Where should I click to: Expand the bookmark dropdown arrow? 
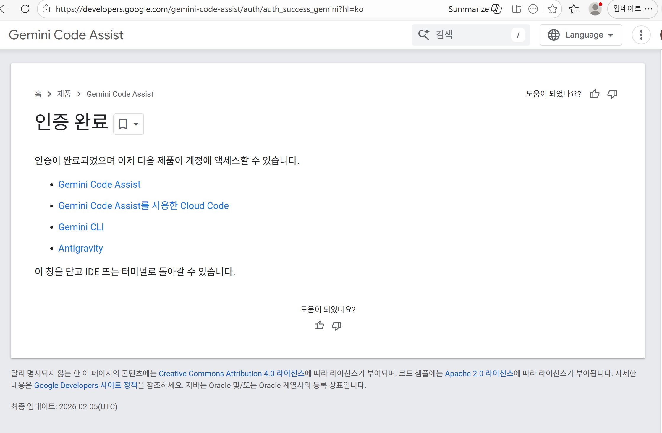(x=136, y=124)
